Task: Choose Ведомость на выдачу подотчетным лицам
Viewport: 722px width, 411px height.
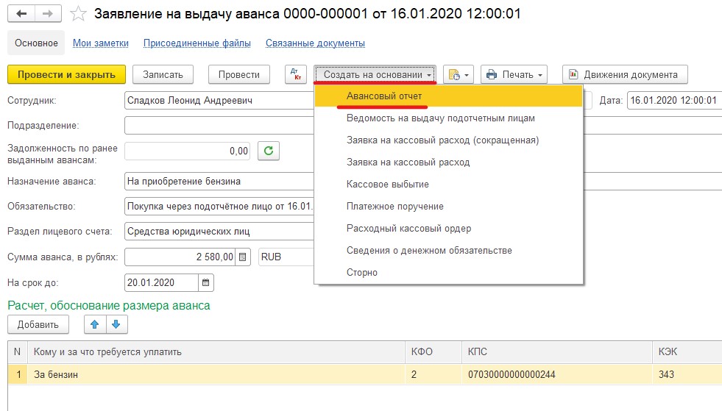Action: [x=448, y=118]
